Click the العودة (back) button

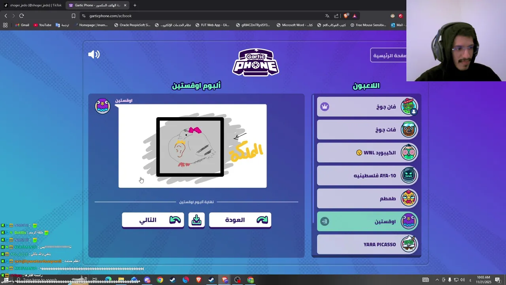click(240, 220)
